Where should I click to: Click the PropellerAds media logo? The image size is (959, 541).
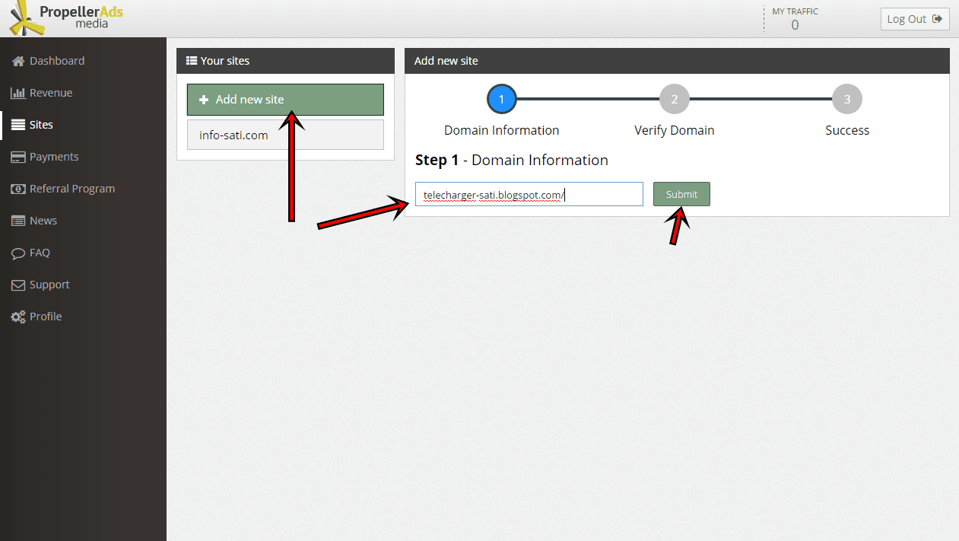tap(65, 18)
